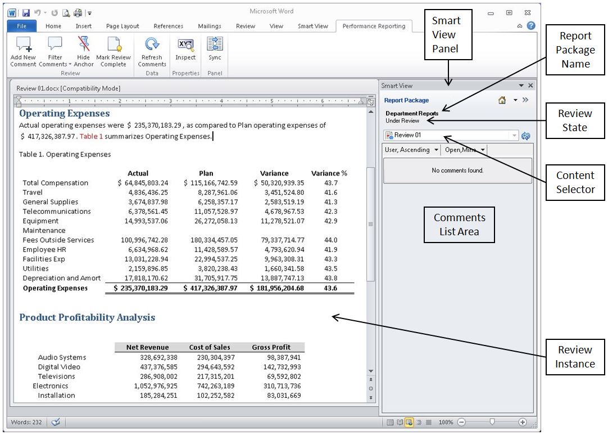Adjust the zoom slider in the status bar

[x=491, y=421]
